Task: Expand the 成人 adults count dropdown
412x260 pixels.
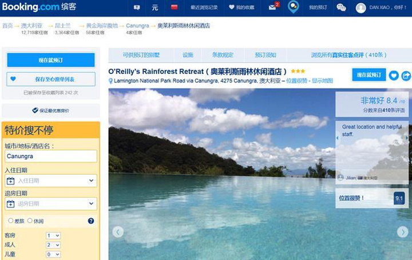Action: (53, 245)
